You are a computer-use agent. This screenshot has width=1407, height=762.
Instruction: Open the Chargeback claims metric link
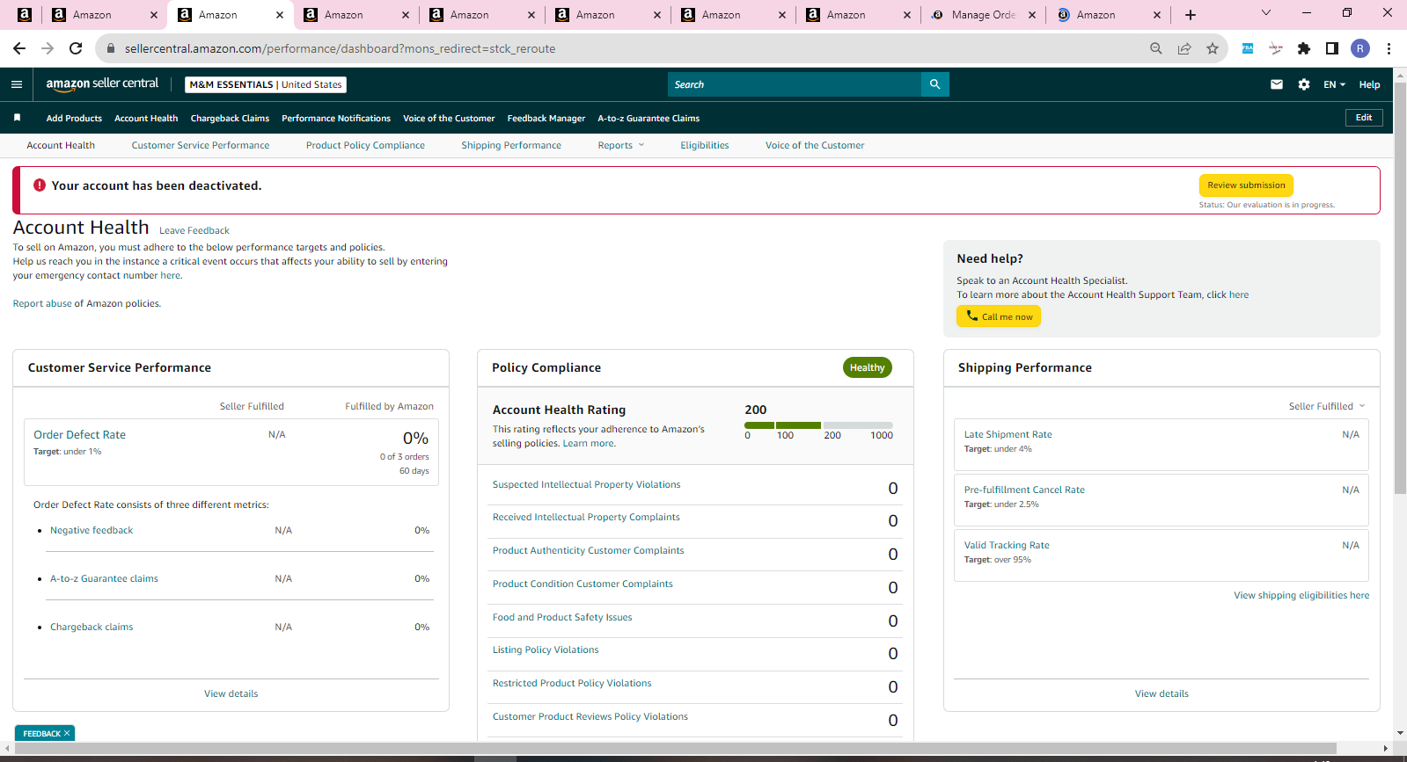click(92, 627)
